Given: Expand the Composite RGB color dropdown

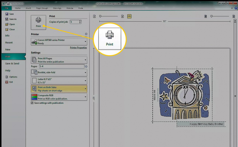Looking at the screenshot, I should pyautogui.click(x=59, y=97).
